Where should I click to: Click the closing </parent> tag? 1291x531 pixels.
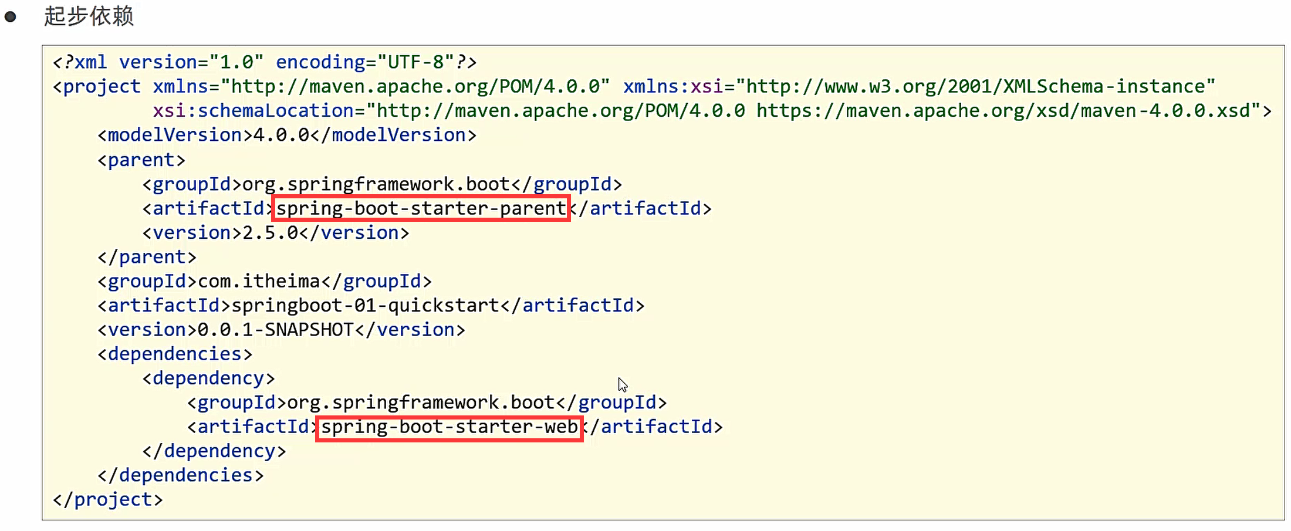pos(147,257)
